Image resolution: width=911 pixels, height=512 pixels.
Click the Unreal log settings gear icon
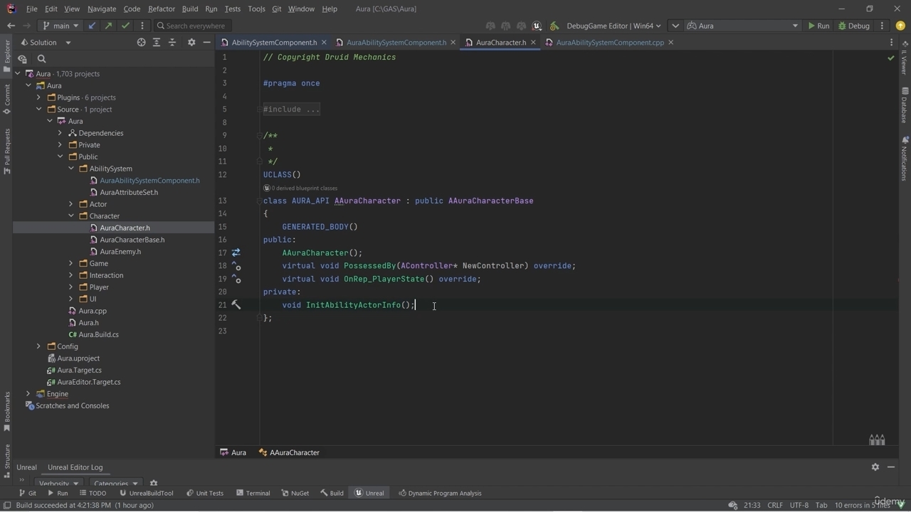click(x=153, y=484)
